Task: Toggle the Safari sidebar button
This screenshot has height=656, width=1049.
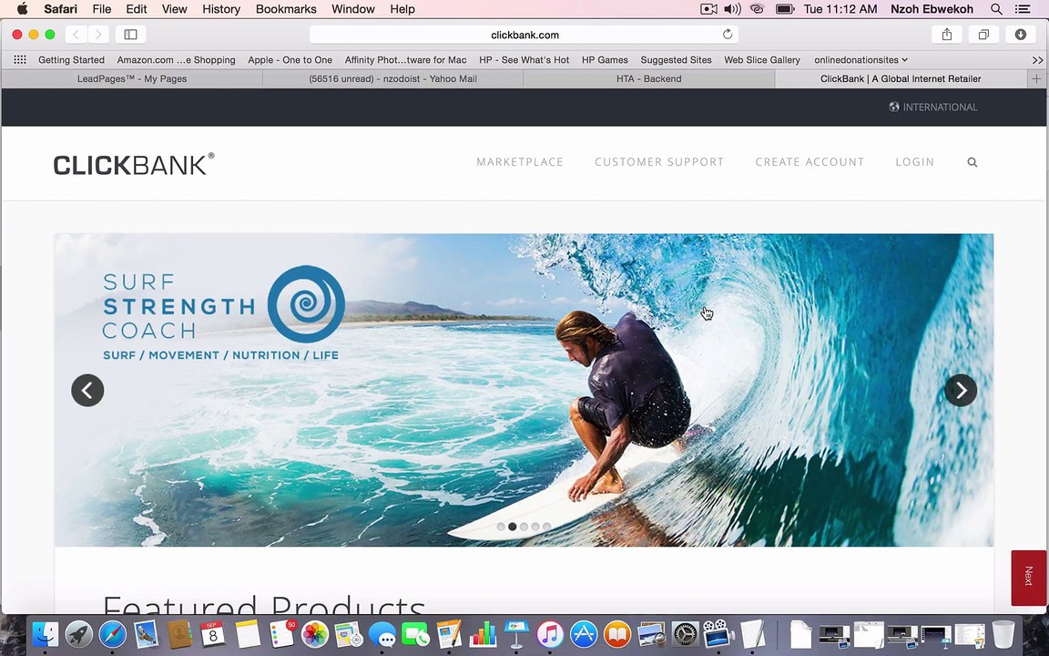Action: click(130, 34)
